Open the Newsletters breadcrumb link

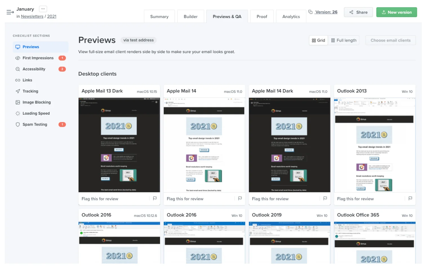32,16
